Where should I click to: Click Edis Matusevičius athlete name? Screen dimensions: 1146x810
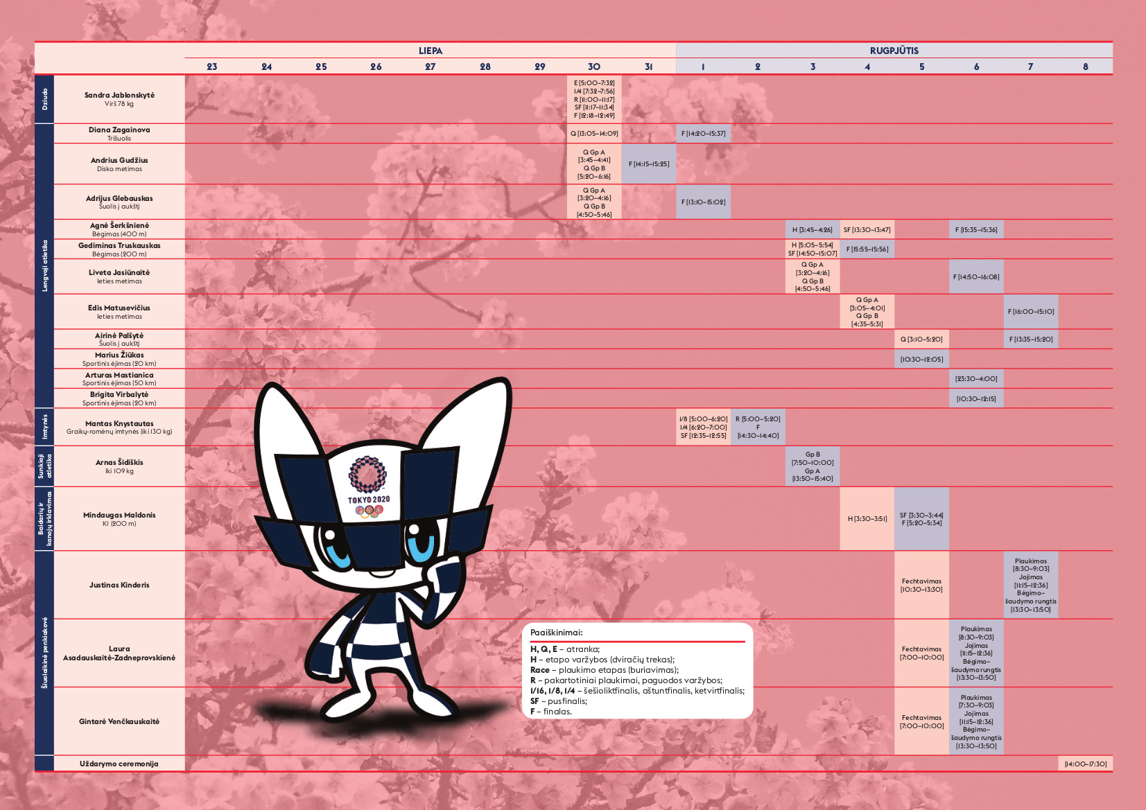[x=119, y=308]
